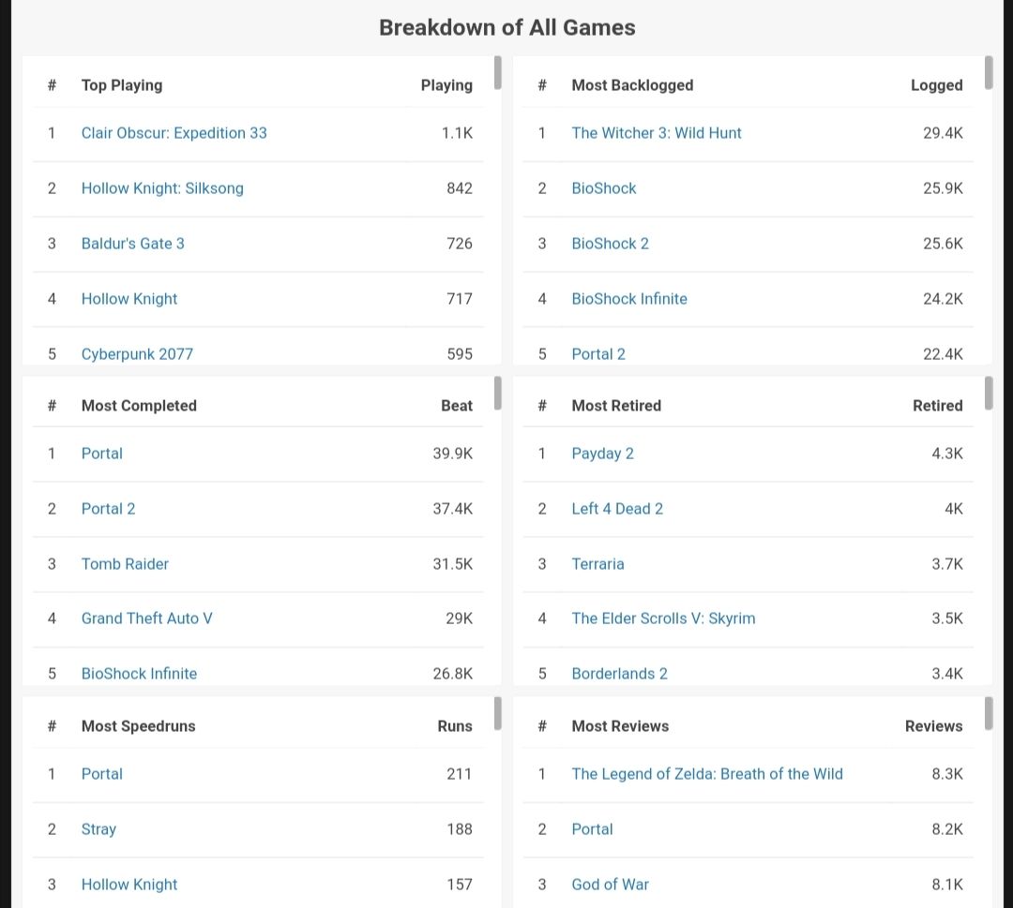Image resolution: width=1013 pixels, height=908 pixels.
Task: Open Borderlands 2 in Most Retired
Action: [x=619, y=674]
